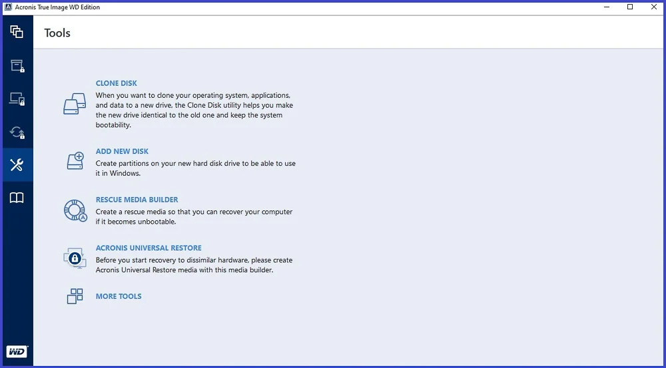Click the Tools page heading
The height and width of the screenshot is (368, 666).
[57, 33]
